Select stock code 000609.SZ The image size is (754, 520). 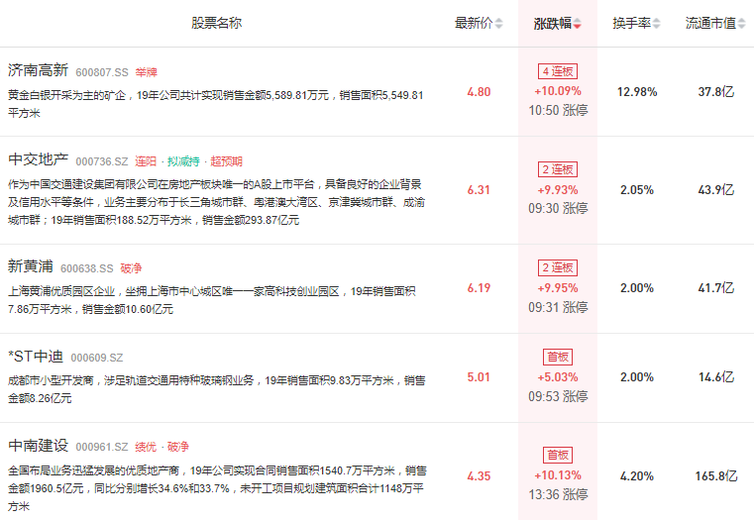97,358
